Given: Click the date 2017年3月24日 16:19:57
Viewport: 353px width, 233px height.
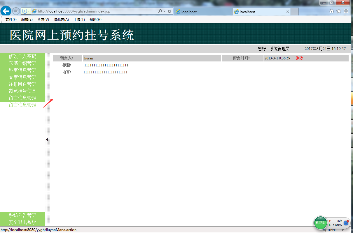Looking at the screenshot, I should point(325,49).
